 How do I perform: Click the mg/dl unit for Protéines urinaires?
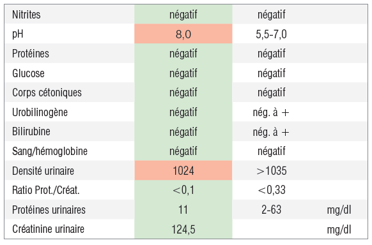[339, 210]
